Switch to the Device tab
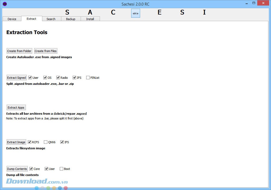Image resolution: width=271 pixels, height=190 pixels. 12,19
